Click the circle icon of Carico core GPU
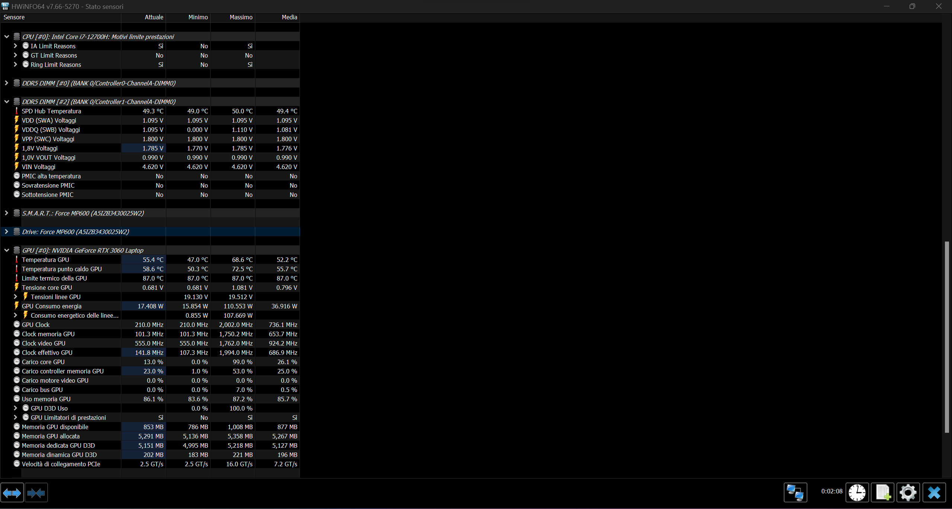The width and height of the screenshot is (952, 509). 17,362
